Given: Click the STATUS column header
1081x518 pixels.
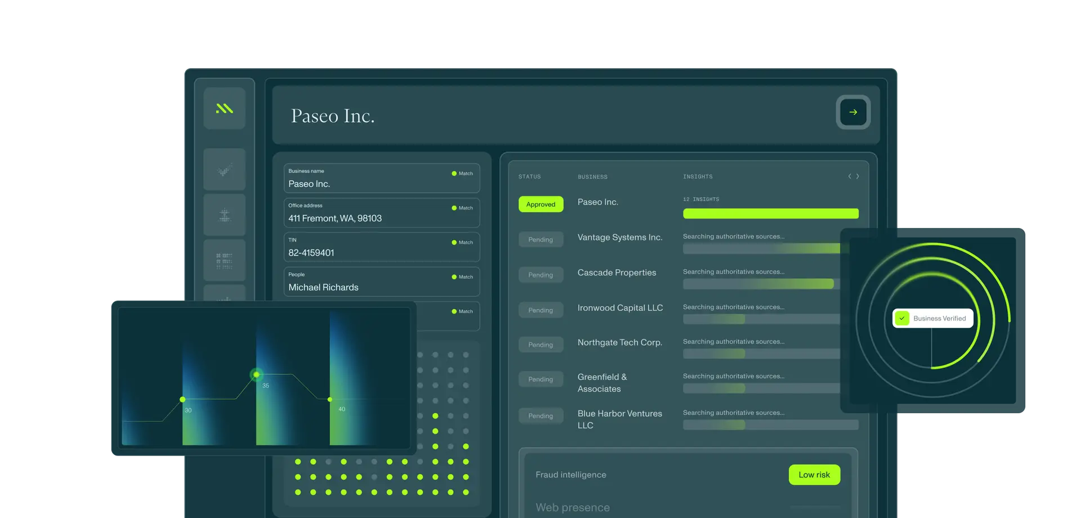Looking at the screenshot, I should tap(529, 177).
